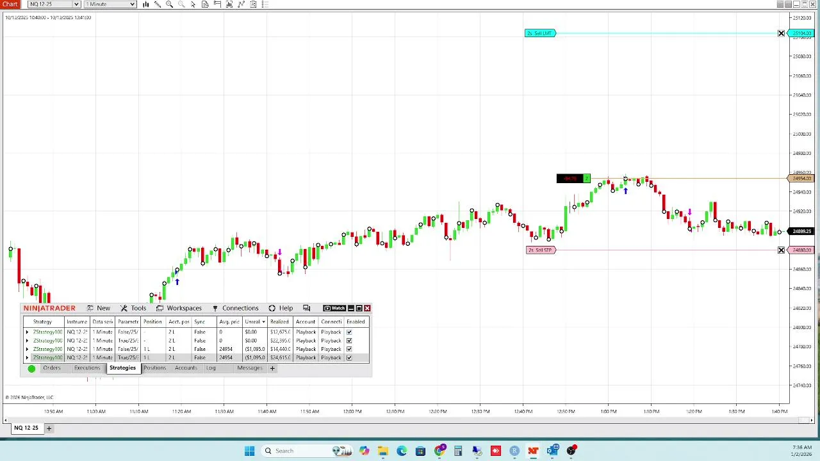
Task: Open the Connections menu
Action: tap(235, 309)
